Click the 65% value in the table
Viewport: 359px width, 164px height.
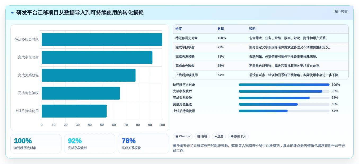[221, 66]
